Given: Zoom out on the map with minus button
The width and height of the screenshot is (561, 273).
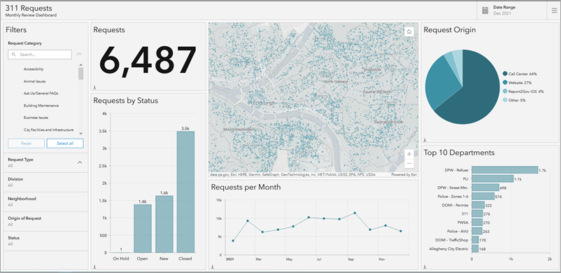Looking at the screenshot, I should [409, 163].
